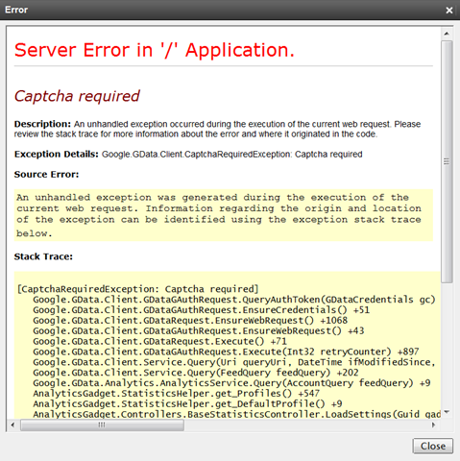Click the vertical scrollbar up arrow
Viewport: 460px width, 461px height.
[447, 34]
